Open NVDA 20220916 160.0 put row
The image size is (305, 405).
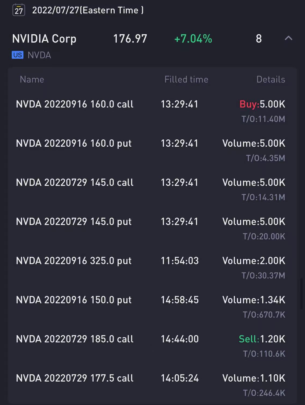[x=152, y=150]
